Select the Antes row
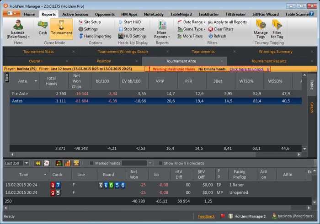The image size is (320, 224). (156, 101)
